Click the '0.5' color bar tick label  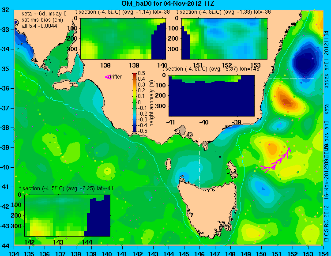[x=141, y=73]
